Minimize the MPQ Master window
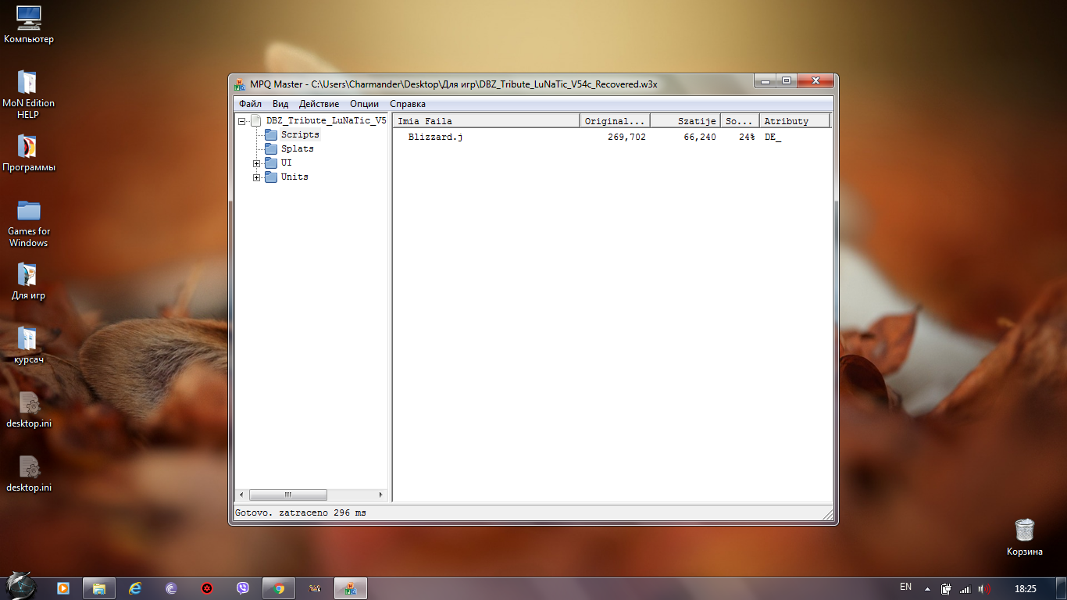 click(765, 81)
